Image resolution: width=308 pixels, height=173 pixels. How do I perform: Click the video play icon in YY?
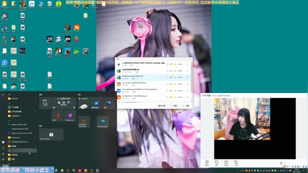coord(226,163)
